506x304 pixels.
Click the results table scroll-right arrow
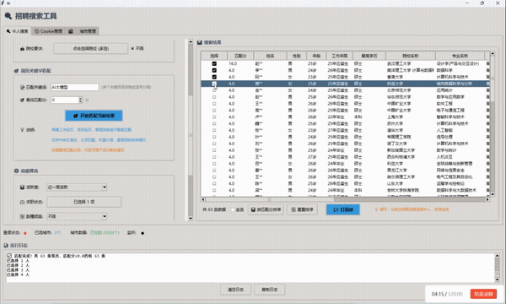(x=487, y=199)
